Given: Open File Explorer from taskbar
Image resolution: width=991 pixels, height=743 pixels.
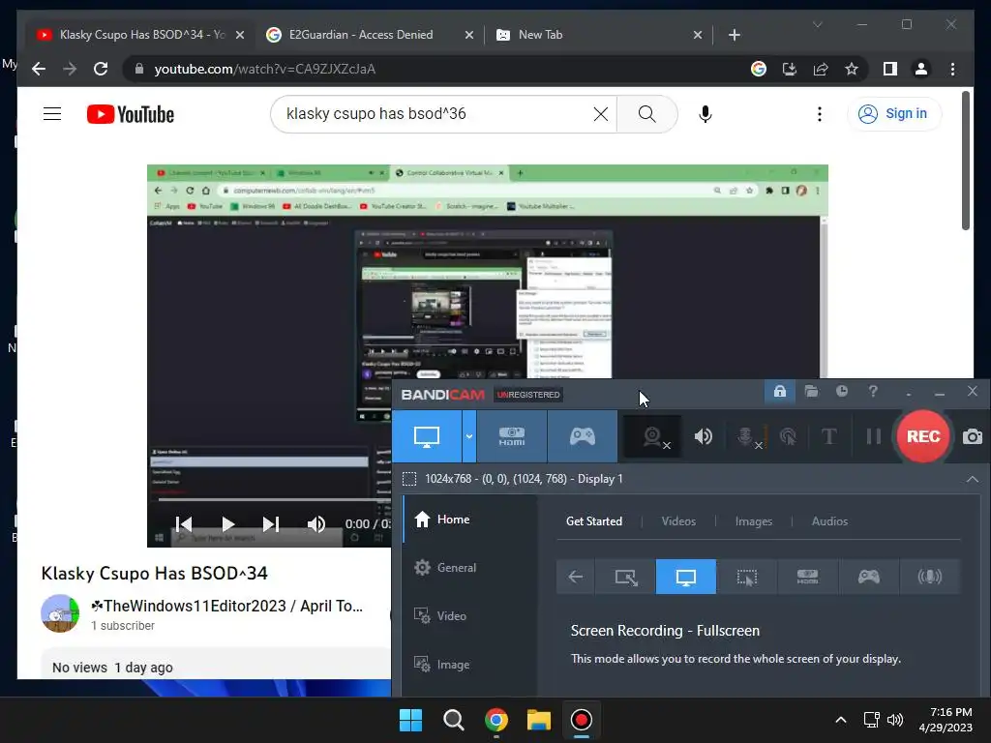Looking at the screenshot, I should click(538, 720).
